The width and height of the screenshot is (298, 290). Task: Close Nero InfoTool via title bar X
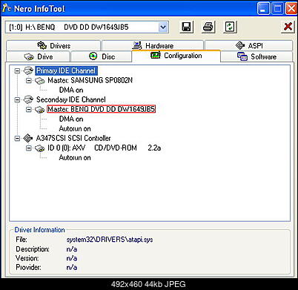click(291, 9)
